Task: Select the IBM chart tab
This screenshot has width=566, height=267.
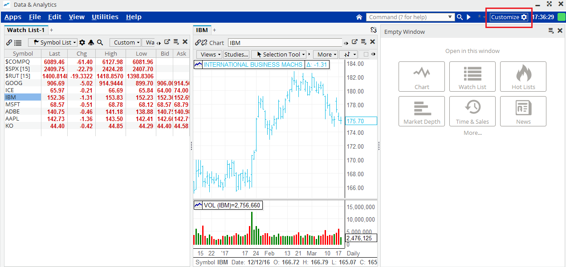Action: (x=202, y=30)
